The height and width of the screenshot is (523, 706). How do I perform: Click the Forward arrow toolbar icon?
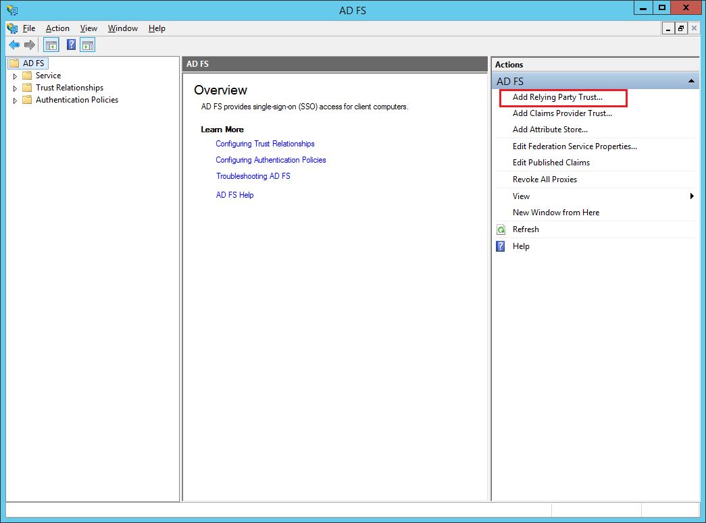[30, 45]
